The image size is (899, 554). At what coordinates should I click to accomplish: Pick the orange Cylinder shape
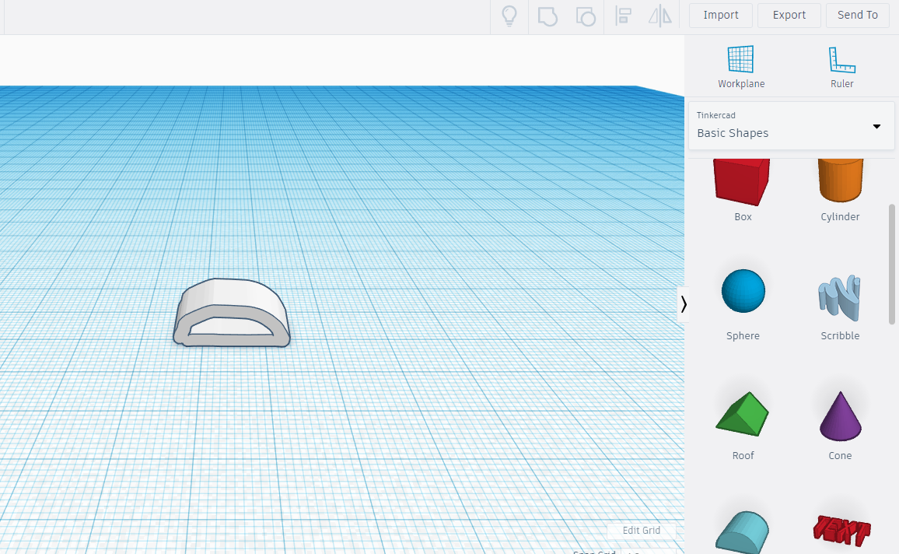(840, 181)
